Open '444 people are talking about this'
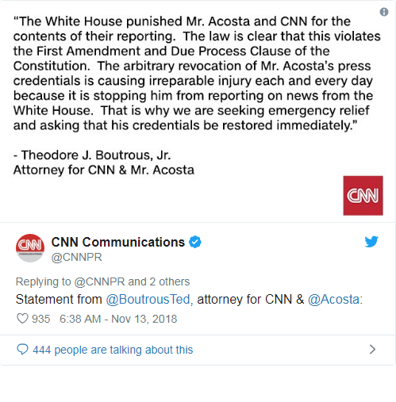The image size is (396, 402). (113, 350)
